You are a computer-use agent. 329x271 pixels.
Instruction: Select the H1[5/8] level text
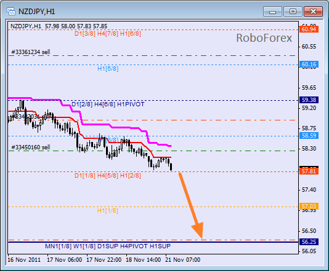(108, 69)
